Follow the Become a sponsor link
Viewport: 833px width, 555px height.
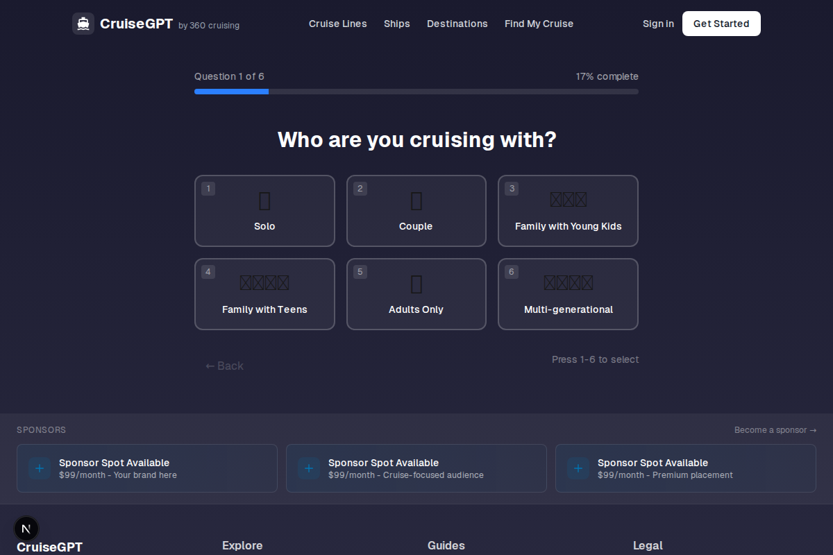click(x=775, y=429)
